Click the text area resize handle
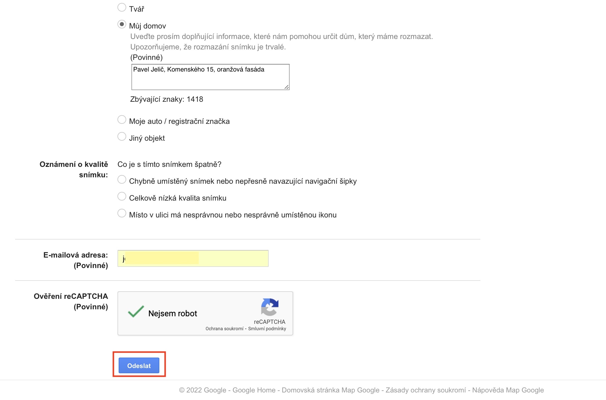This screenshot has width=606, height=400. click(286, 87)
